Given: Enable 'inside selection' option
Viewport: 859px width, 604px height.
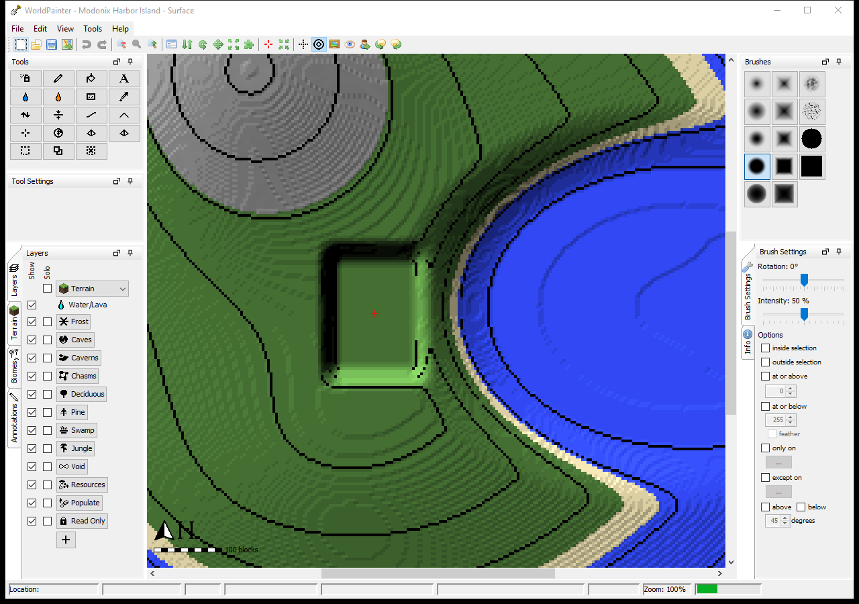Looking at the screenshot, I should coord(766,348).
